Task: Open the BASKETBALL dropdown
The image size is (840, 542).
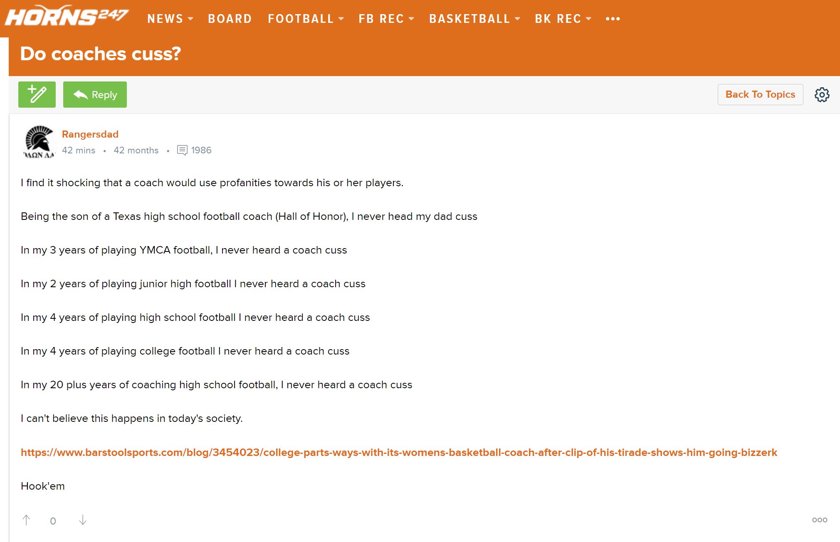Action: coord(469,18)
